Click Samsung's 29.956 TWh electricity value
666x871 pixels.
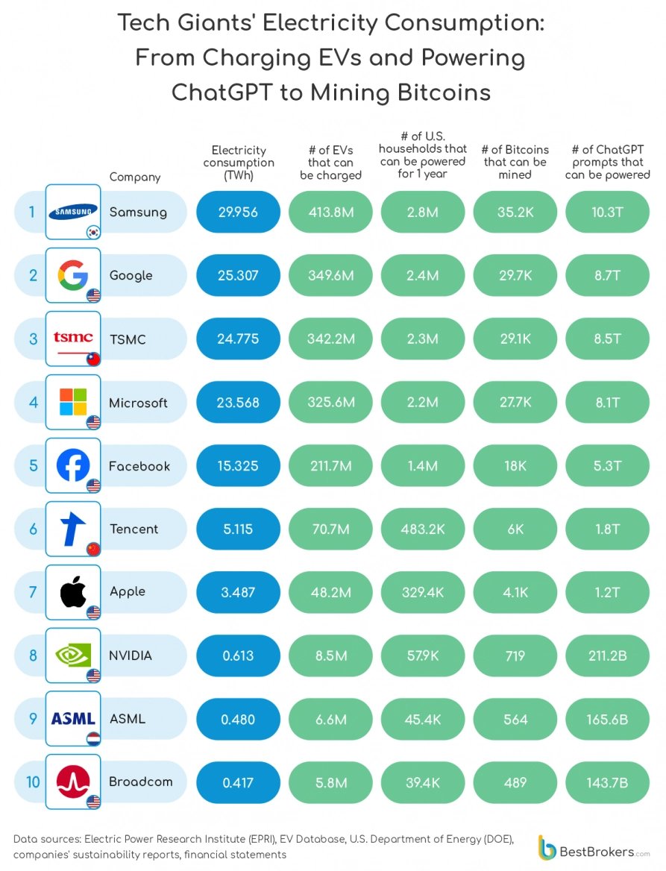pos(238,212)
